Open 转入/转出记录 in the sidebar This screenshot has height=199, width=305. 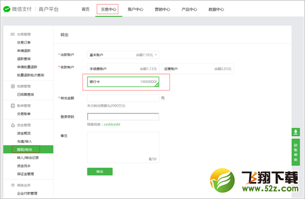(28, 158)
